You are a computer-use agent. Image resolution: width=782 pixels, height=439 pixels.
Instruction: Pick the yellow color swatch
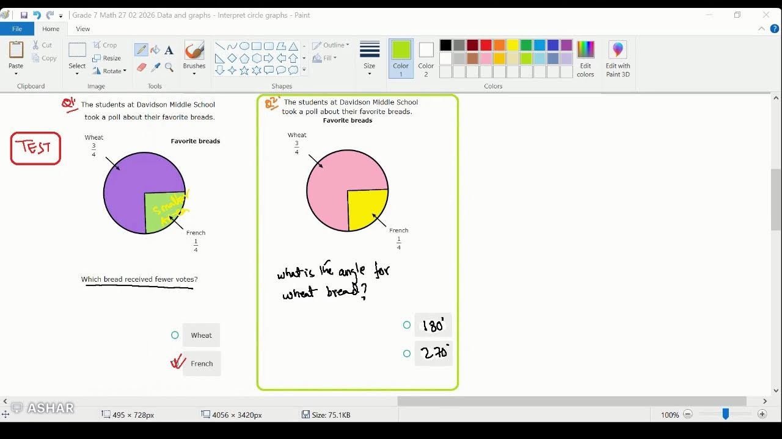click(x=513, y=45)
